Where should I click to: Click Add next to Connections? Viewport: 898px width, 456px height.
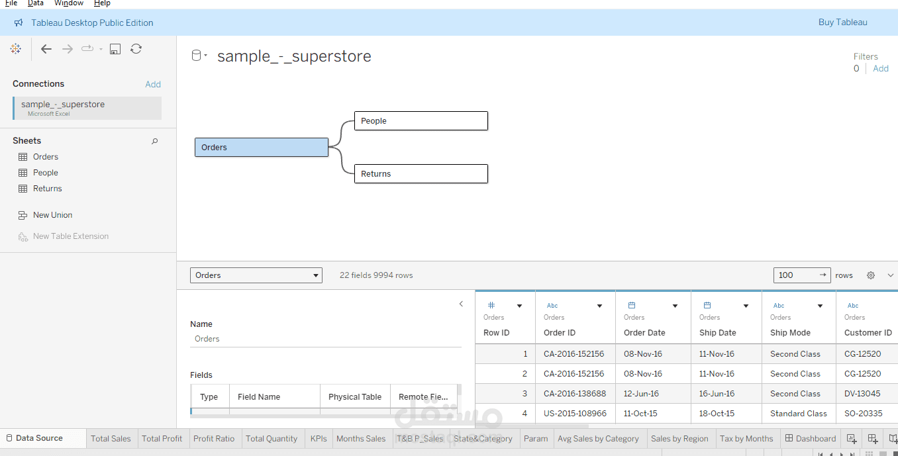point(153,84)
